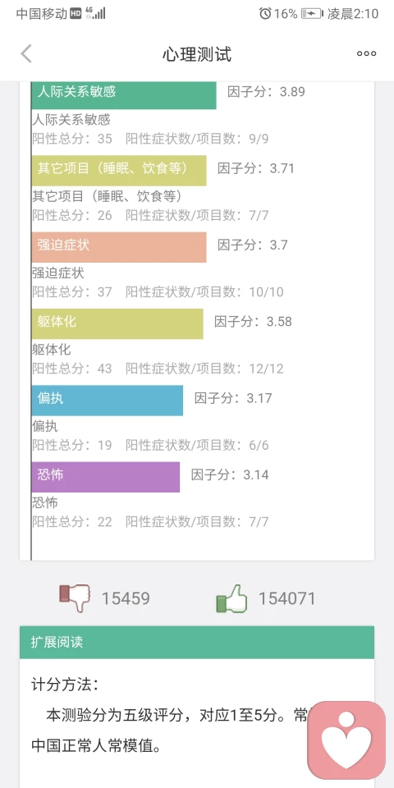Select the green 人际关系敏感 bar
Viewport: 394px width, 788px height.
[124, 94]
